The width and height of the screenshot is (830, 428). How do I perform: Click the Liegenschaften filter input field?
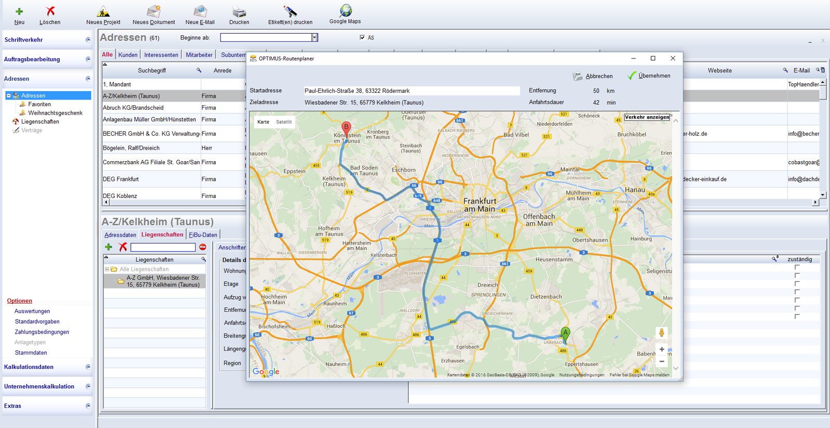pos(163,247)
